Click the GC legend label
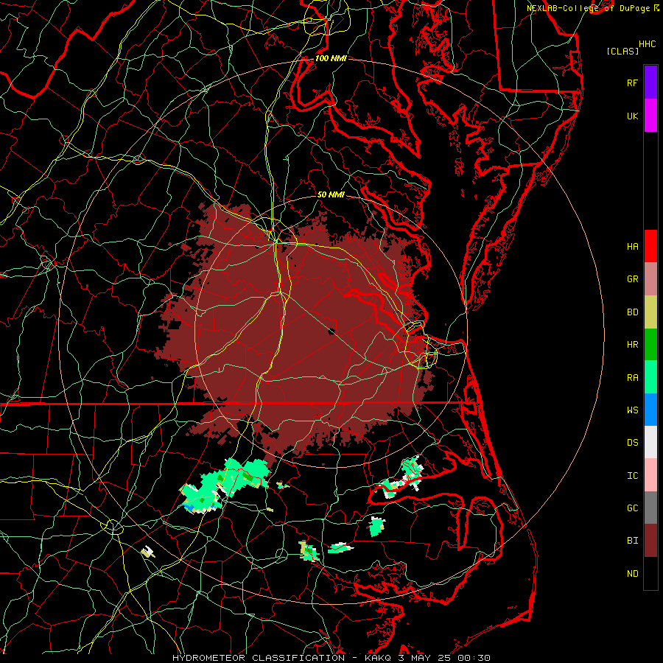 tap(632, 508)
